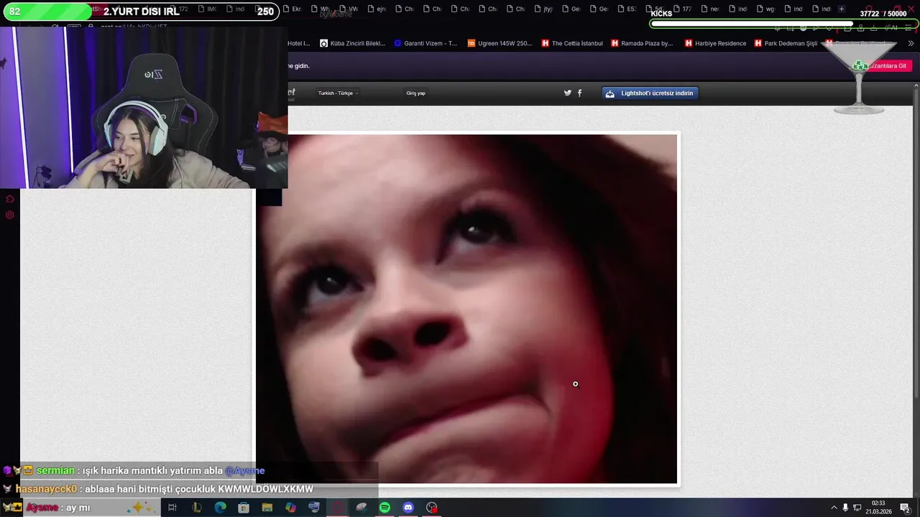Open the Discord taskbar icon

tap(408, 508)
